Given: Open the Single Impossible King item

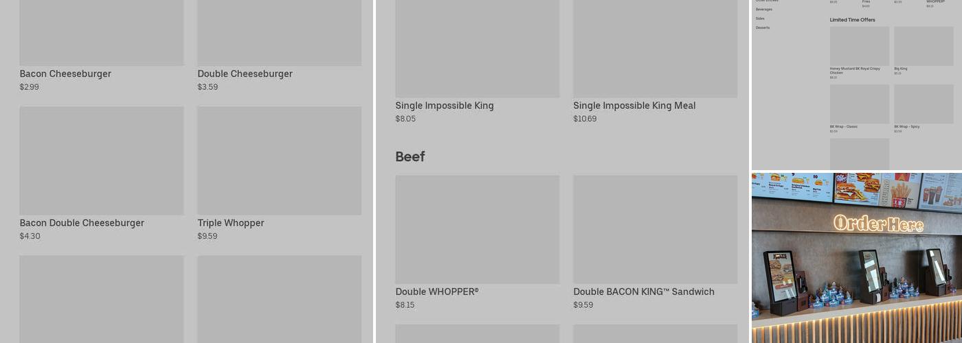Looking at the screenshot, I should pyautogui.click(x=444, y=106).
